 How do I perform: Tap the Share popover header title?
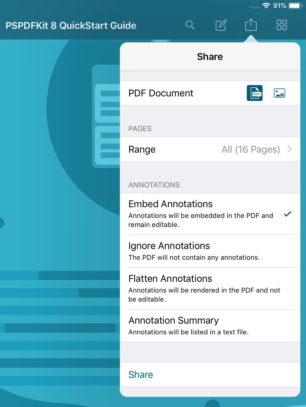[210, 57]
